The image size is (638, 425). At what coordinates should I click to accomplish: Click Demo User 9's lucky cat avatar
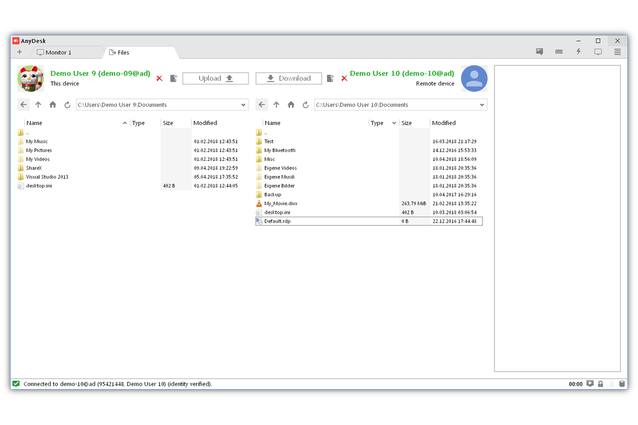coord(31,78)
